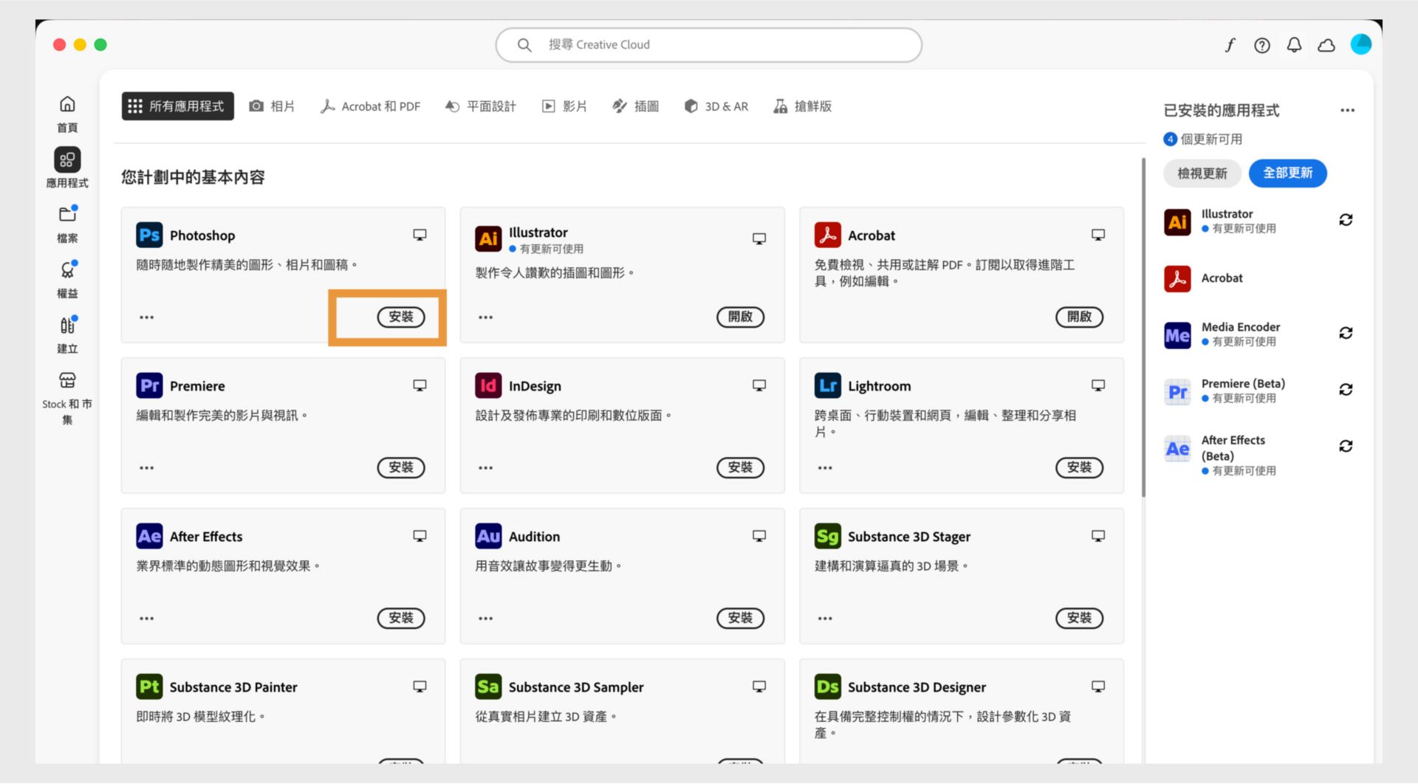The width and height of the screenshot is (1418, 784).
Task: Select the All apps (所有應用程式) tab
Action: click(177, 106)
